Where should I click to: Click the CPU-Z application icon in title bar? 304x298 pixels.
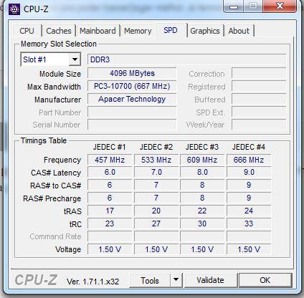tap(14, 9)
